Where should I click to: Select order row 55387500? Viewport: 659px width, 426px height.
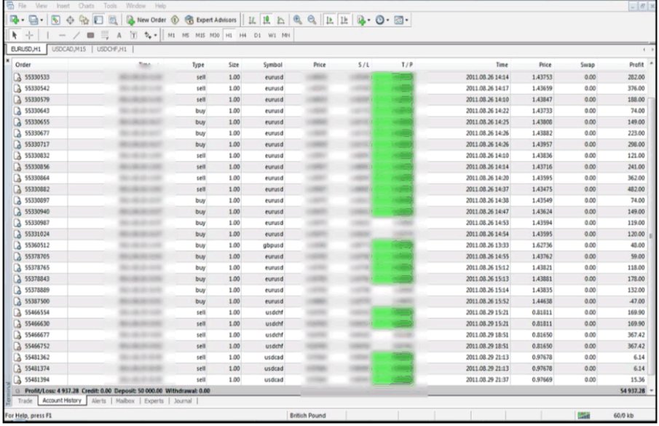331,301
